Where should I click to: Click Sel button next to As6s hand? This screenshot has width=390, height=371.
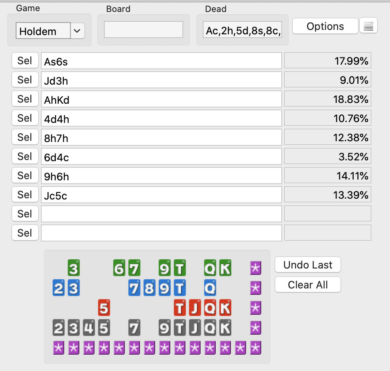click(25, 61)
